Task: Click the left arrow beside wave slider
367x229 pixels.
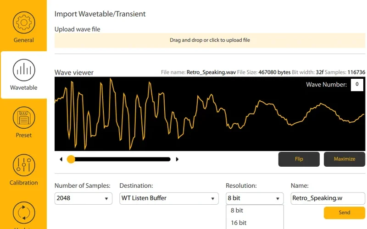Action: tap(61, 159)
